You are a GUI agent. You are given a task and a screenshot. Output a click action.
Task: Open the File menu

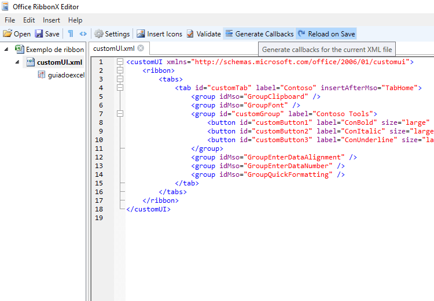10,20
